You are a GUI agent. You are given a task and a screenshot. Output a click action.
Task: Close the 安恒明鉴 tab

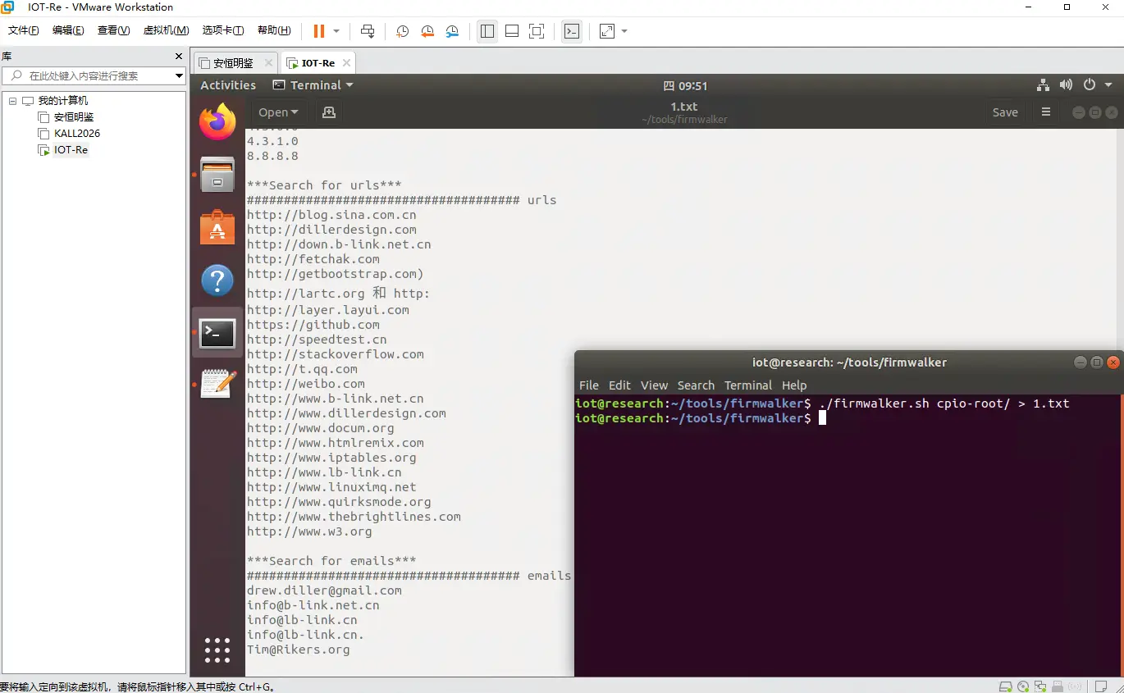(x=270, y=63)
